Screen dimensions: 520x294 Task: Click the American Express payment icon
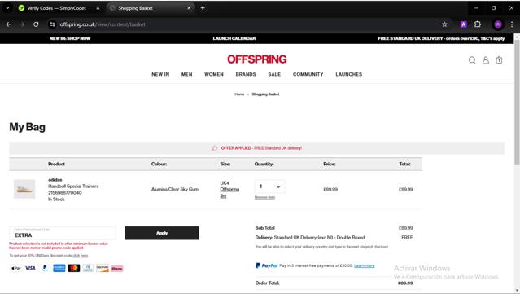click(x=59, y=268)
